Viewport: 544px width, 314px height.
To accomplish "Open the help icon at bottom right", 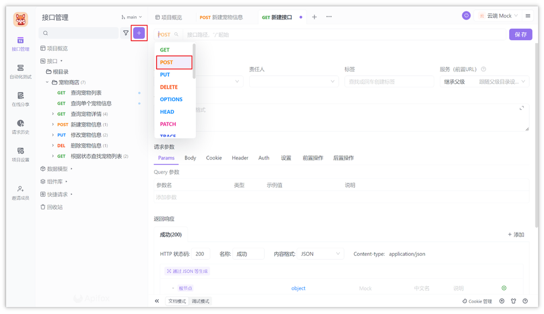I will click(x=524, y=301).
